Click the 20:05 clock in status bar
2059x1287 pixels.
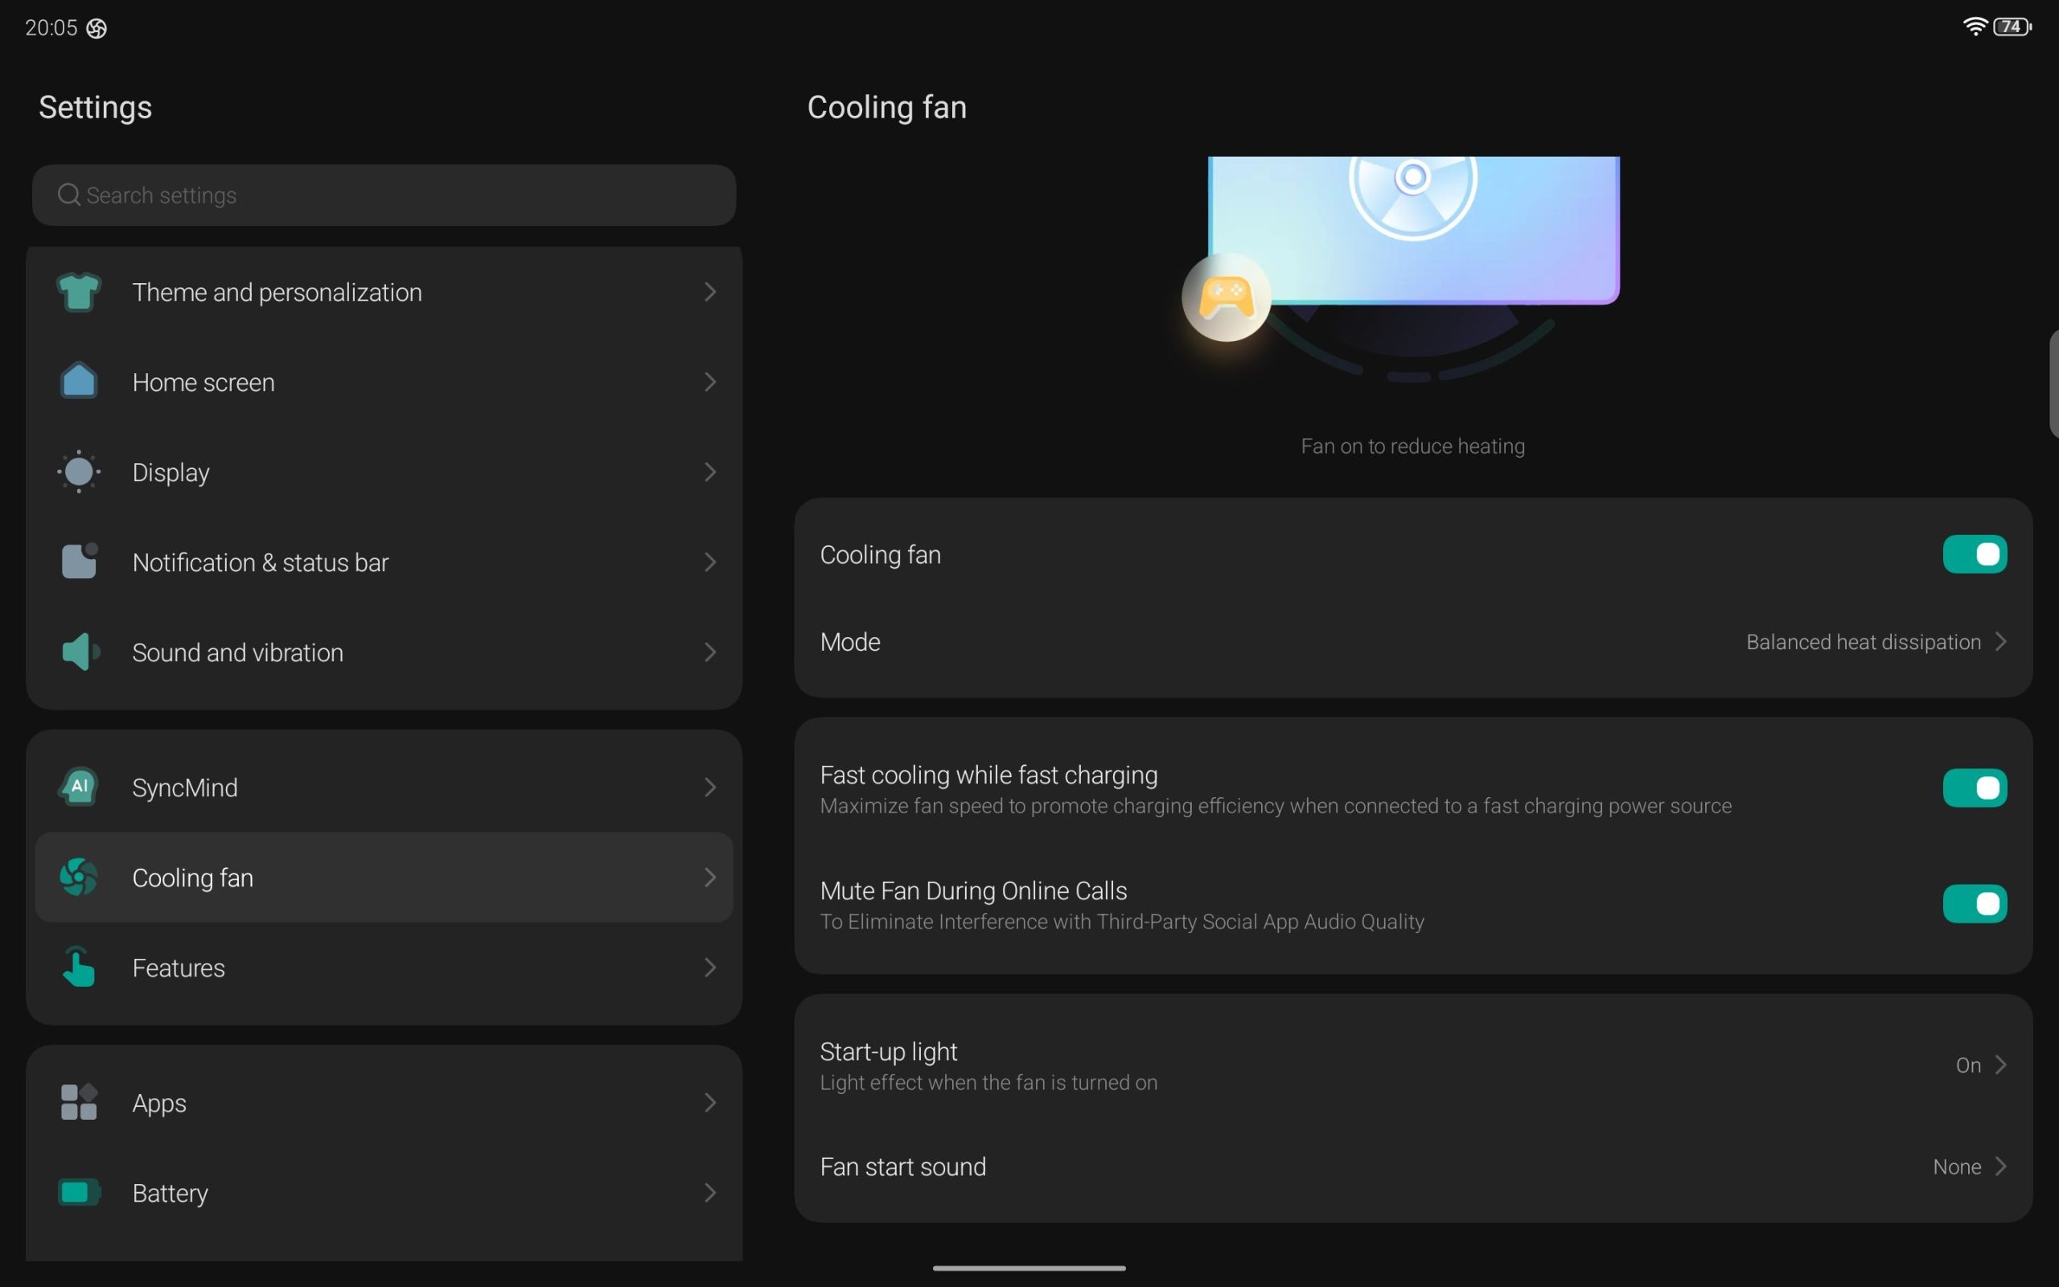point(51,28)
